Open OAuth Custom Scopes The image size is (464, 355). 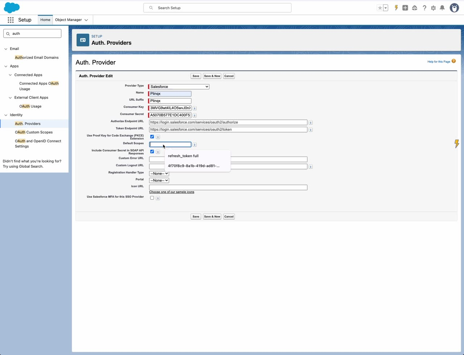[34, 132]
